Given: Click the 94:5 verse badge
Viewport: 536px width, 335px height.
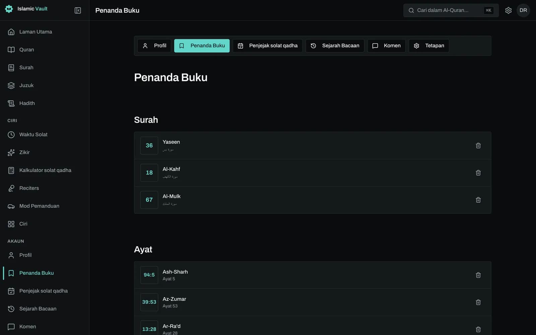Looking at the screenshot, I should [149, 275].
